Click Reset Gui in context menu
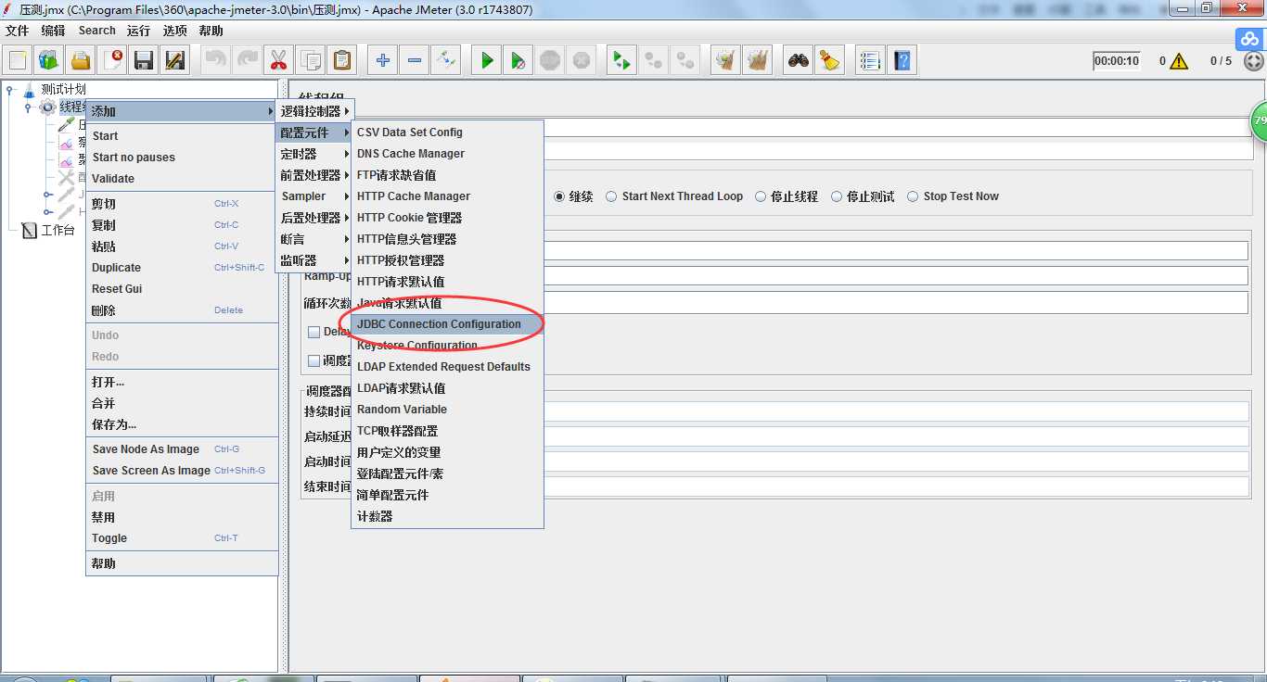The height and width of the screenshot is (682, 1267). coord(182,289)
